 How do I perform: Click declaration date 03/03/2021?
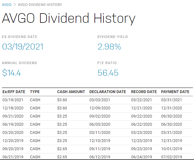tap(100, 100)
